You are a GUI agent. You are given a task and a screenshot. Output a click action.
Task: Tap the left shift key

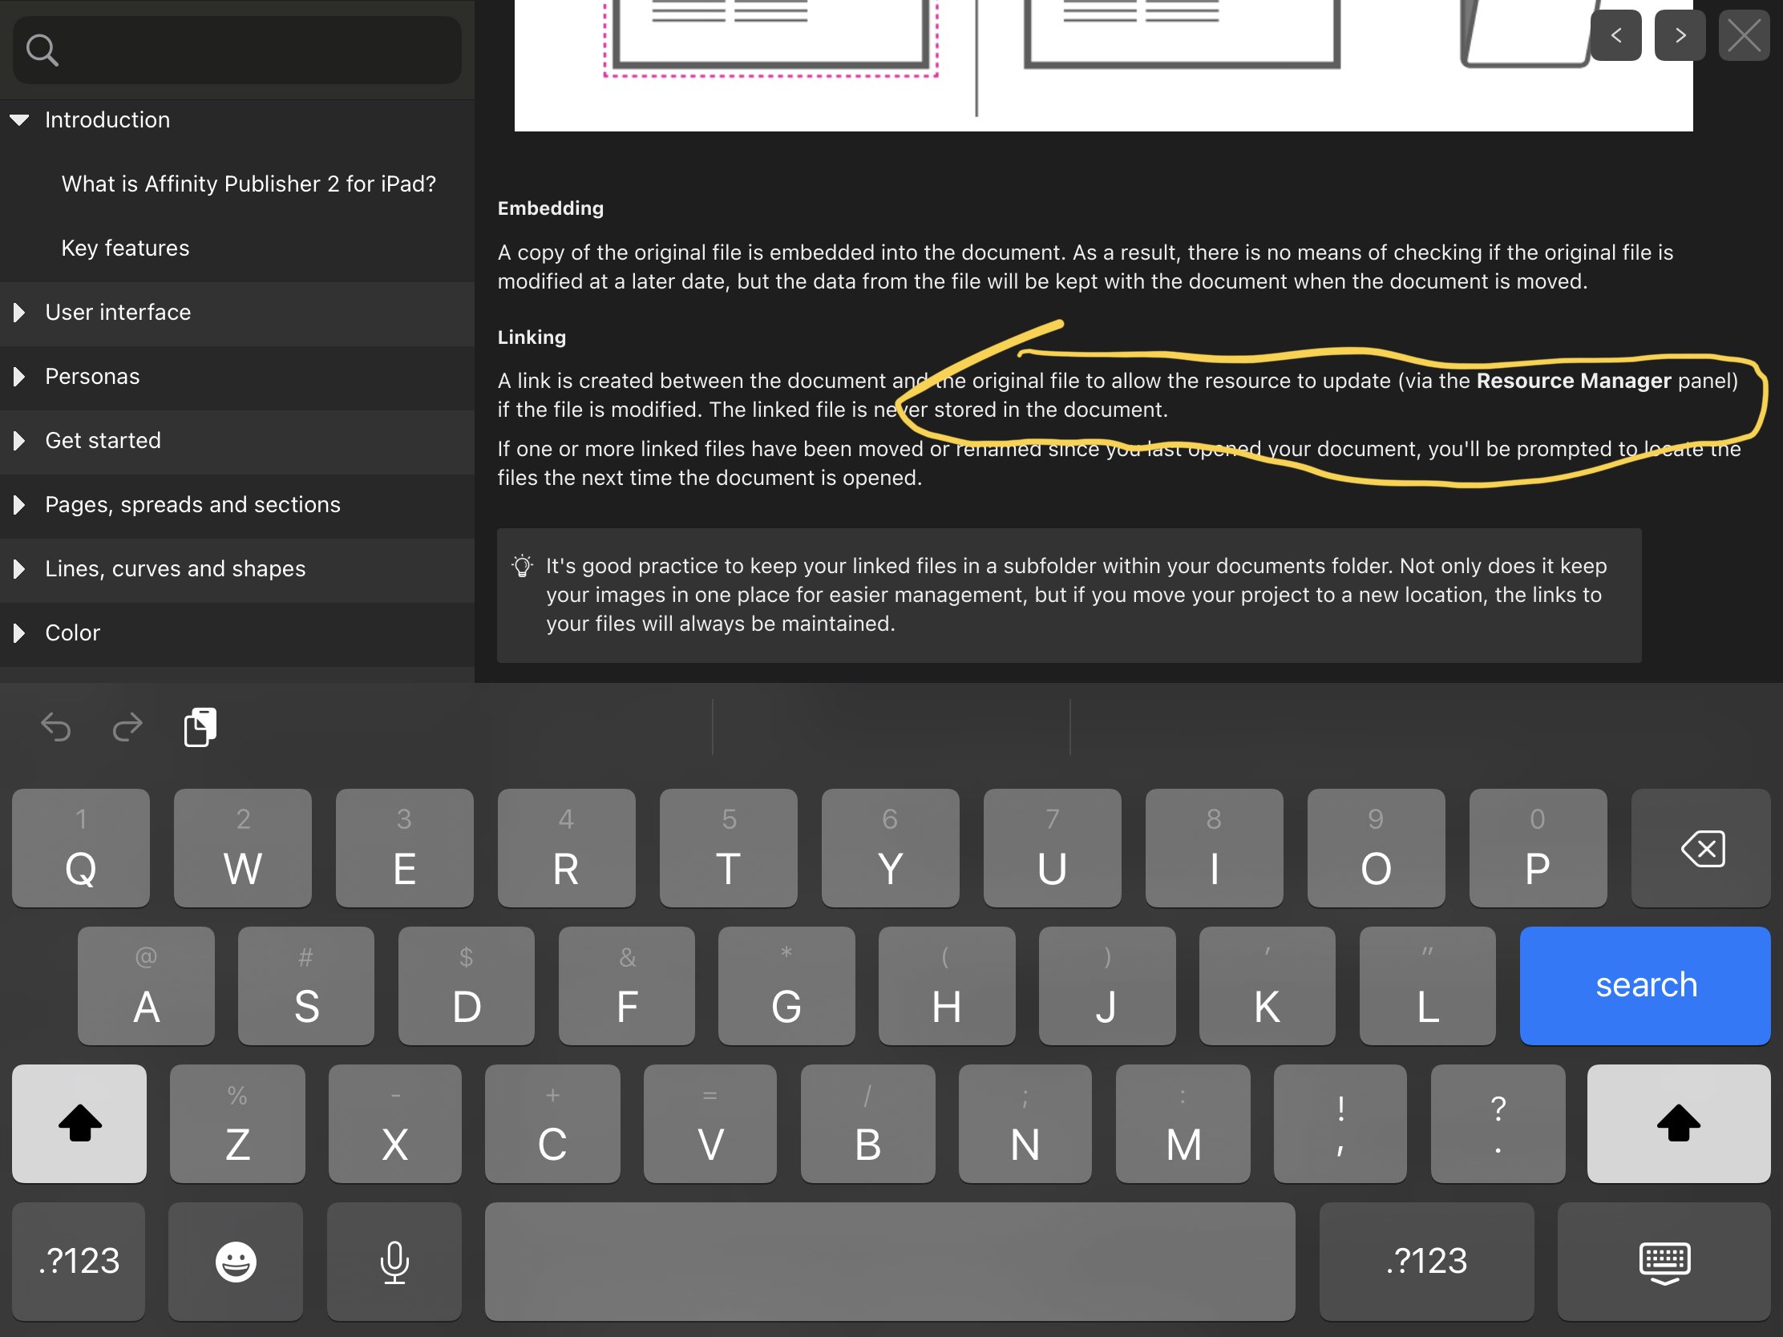(79, 1124)
